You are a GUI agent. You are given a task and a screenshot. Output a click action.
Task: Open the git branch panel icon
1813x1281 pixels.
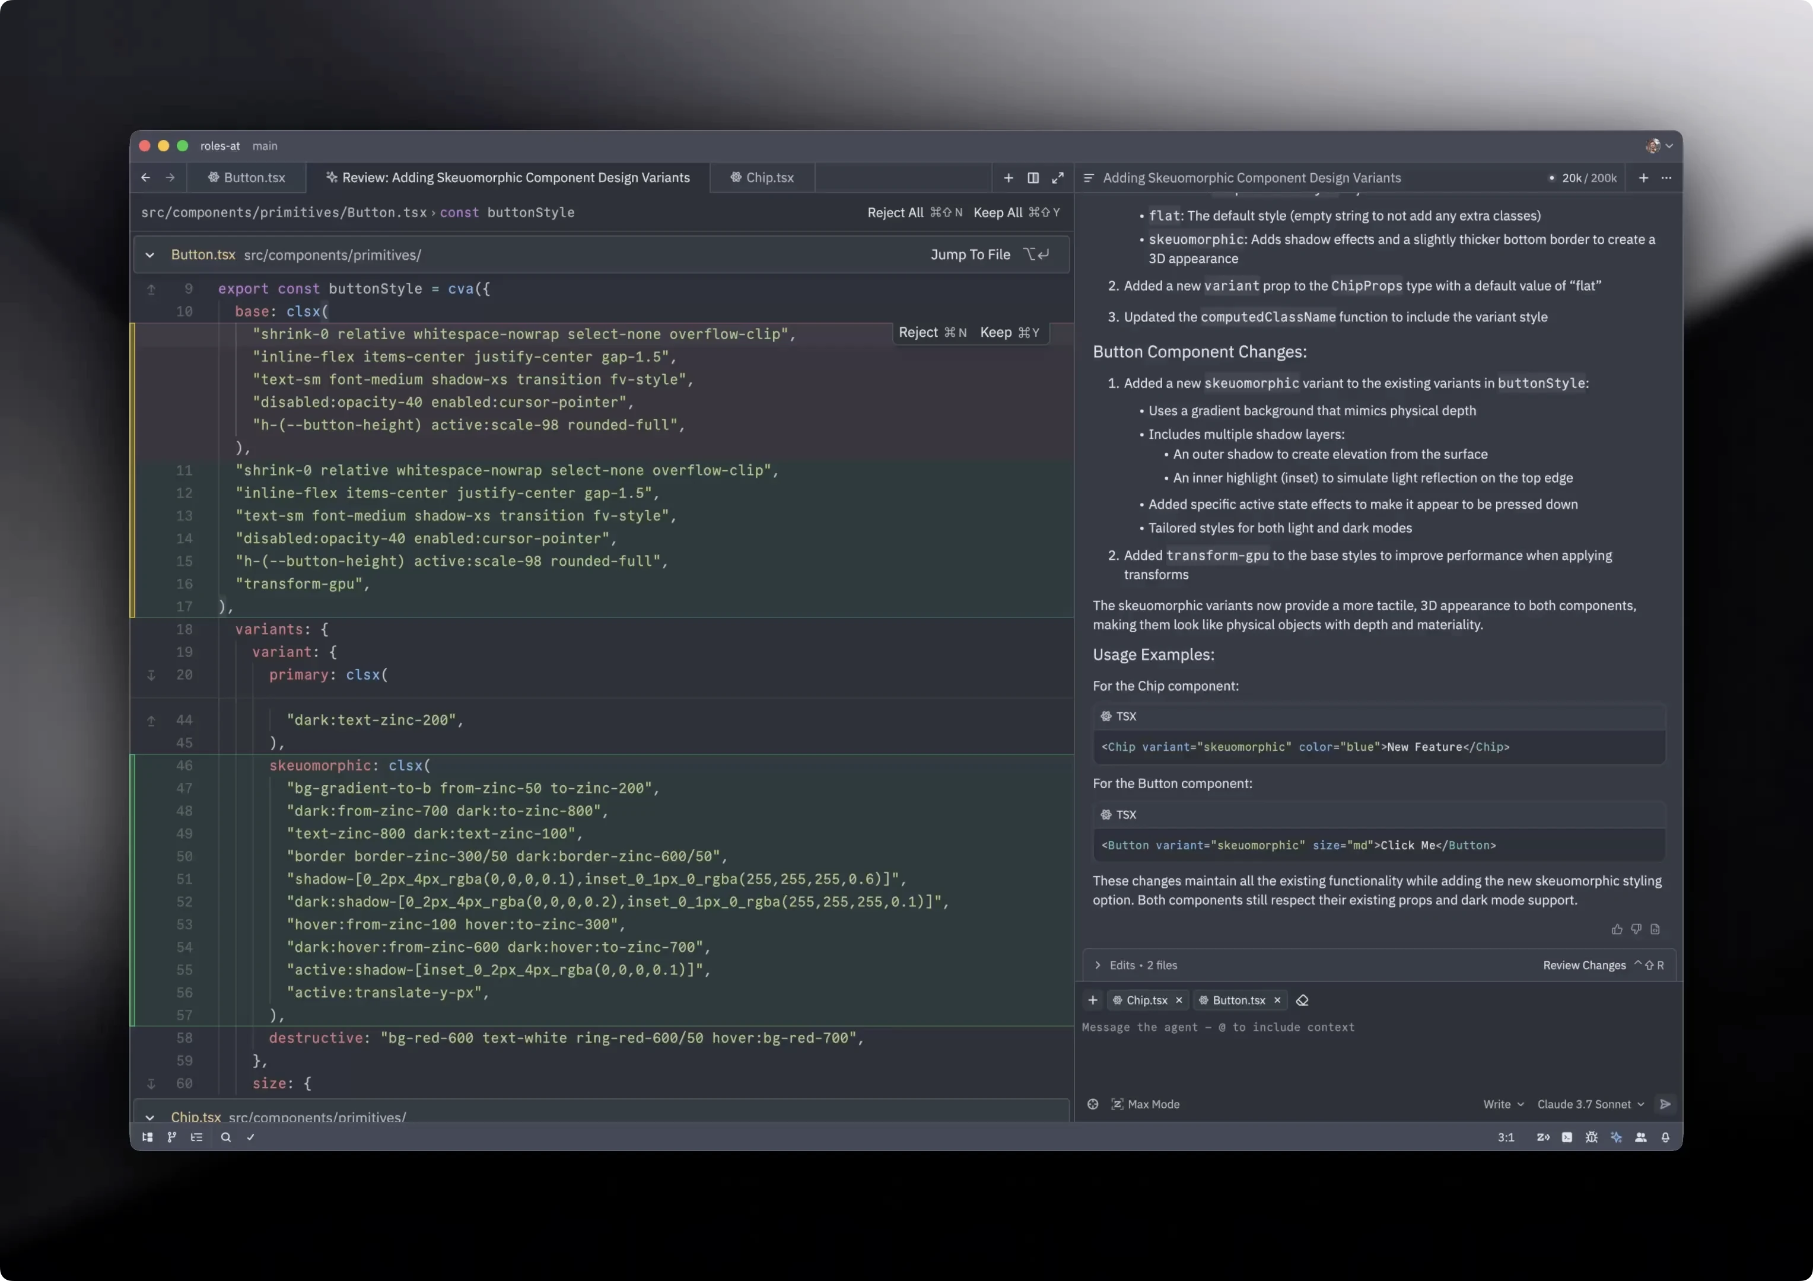[x=172, y=1137]
